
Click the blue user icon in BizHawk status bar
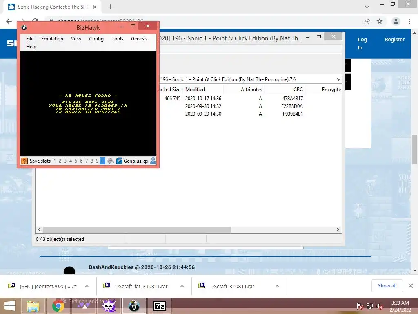[x=153, y=161]
